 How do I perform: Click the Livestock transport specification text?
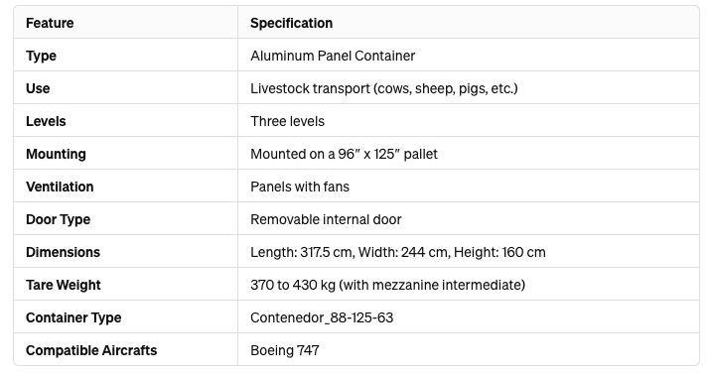pyautogui.click(x=384, y=88)
